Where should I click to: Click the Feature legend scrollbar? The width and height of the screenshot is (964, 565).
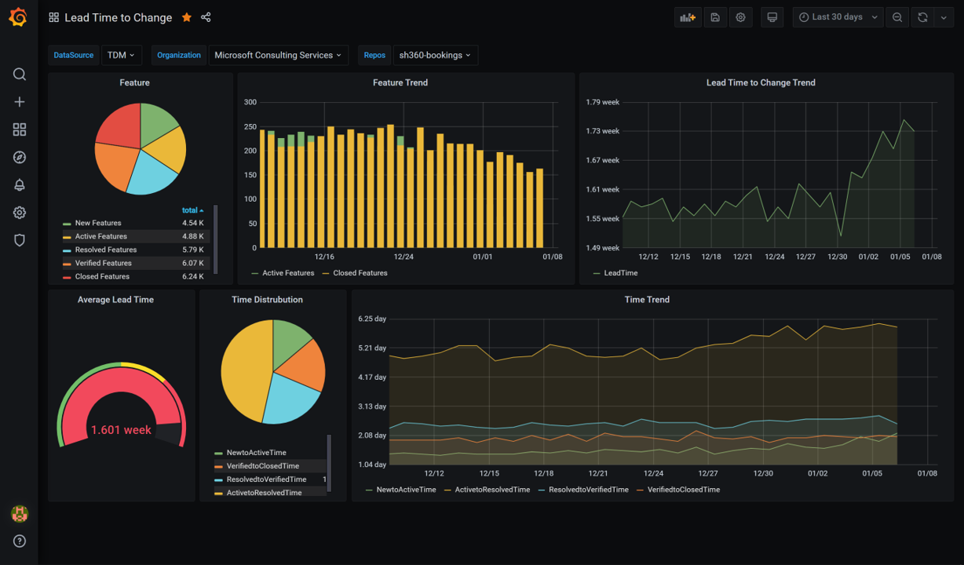click(215, 239)
